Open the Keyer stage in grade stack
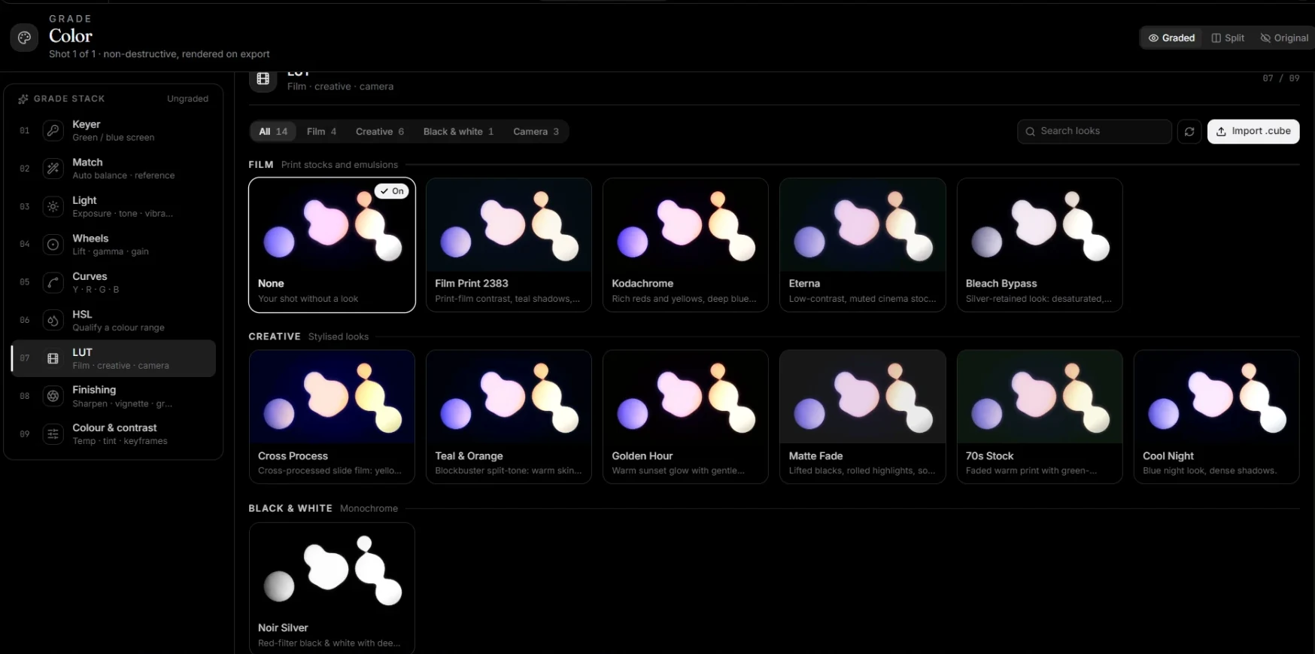1315x654 pixels. click(114, 130)
